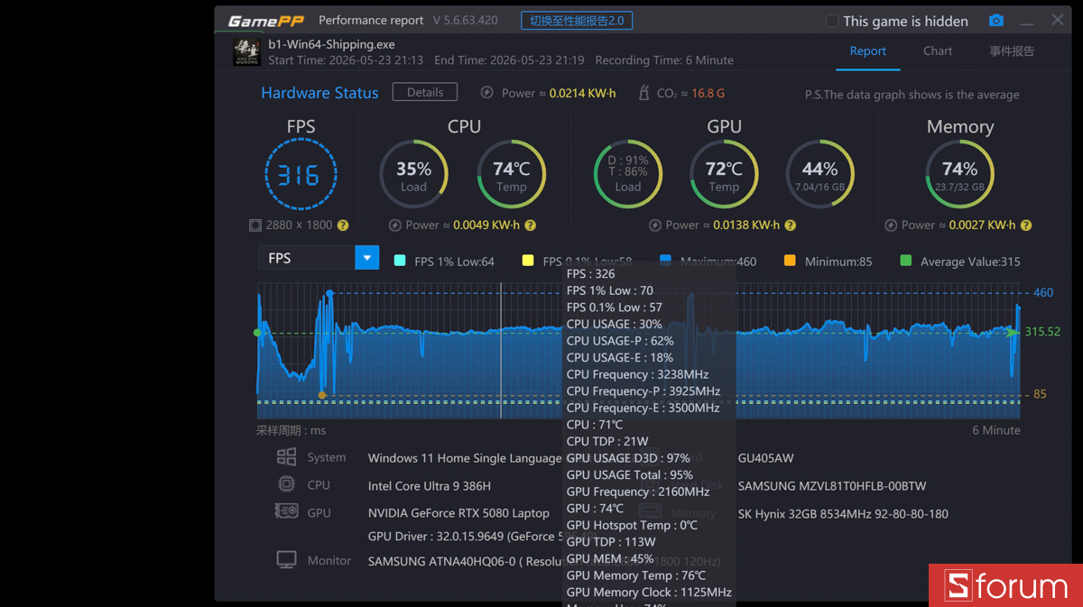The width and height of the screenshot is (1083, 607).
Task: Open the FPS metric dropdown arrow
Action: pos(367,258)
